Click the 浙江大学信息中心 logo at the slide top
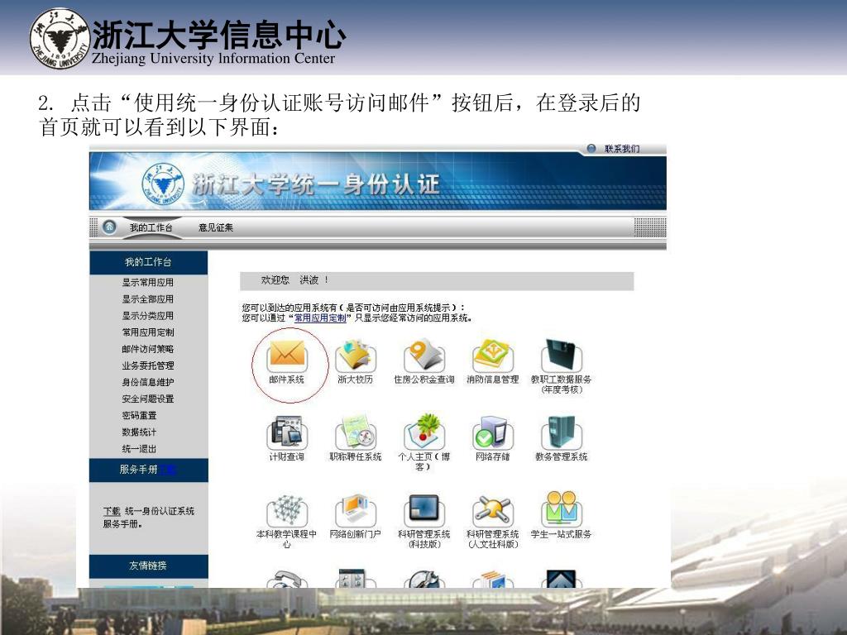Viewport: 847px width, 635px height. coord(188,39)
